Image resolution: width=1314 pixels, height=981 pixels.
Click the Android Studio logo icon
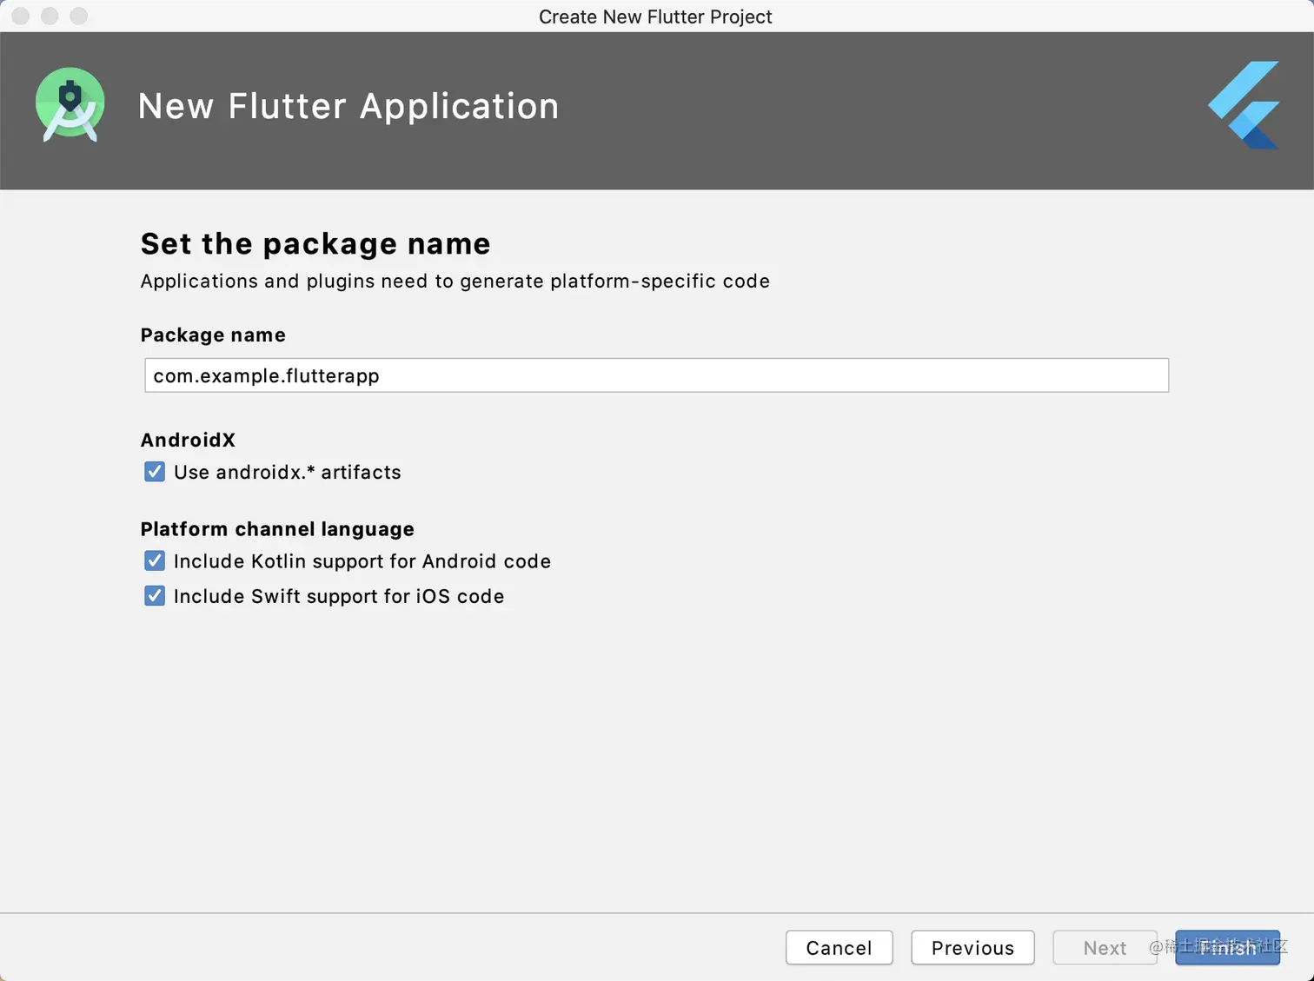pyautogui.click(x=70, y=105)
